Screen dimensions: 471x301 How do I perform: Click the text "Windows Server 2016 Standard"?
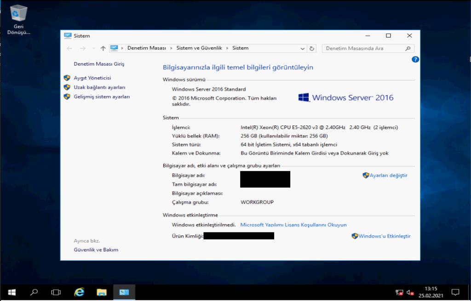209,89
